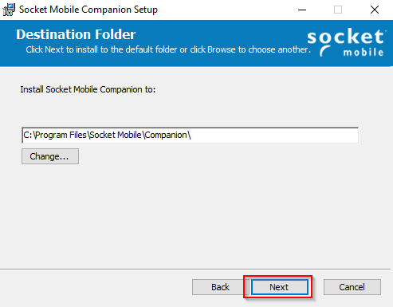Click the greyed-out maximize window box
This screenshot has height=307, width=393.
tap(338, 10)
